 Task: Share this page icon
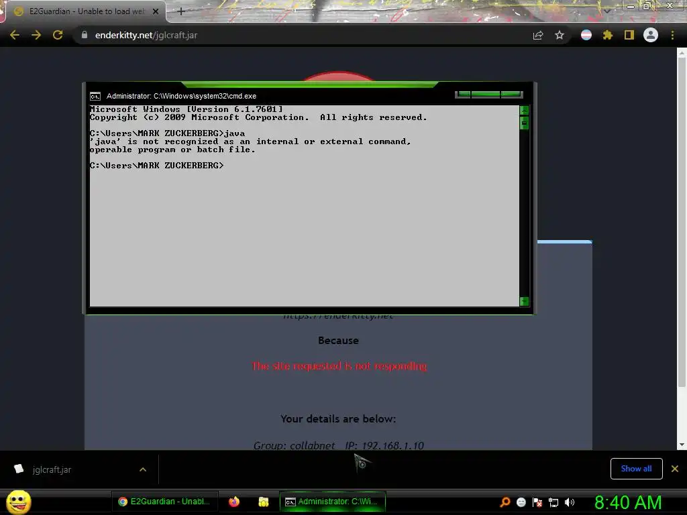[x=538, y=35]
